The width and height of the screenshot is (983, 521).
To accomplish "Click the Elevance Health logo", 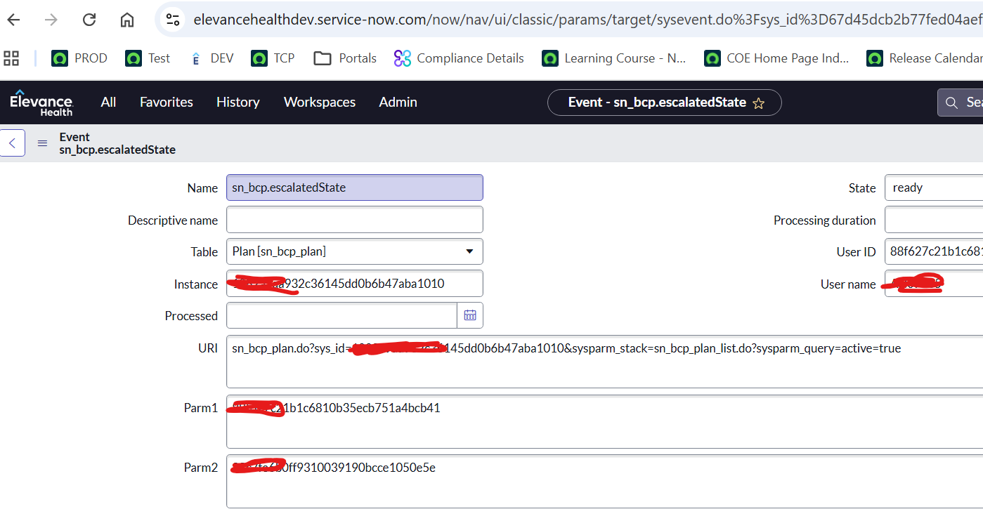I will click(x=41, y=103).
